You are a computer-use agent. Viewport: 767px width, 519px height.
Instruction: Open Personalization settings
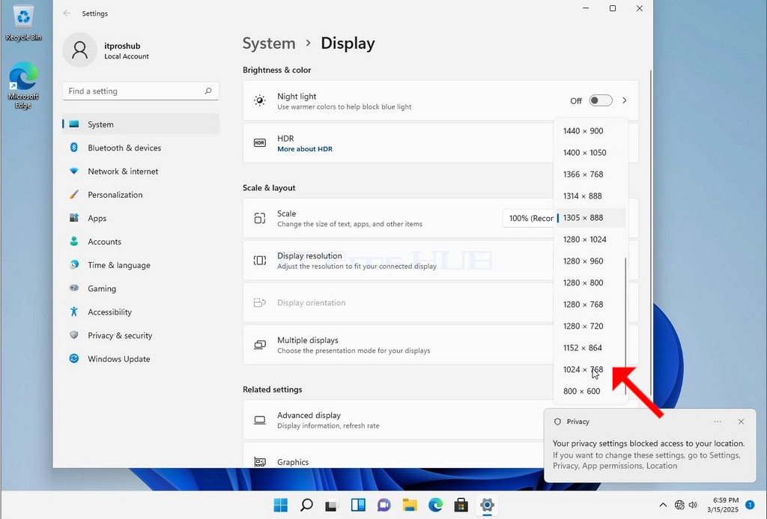[x=141, y=195]
